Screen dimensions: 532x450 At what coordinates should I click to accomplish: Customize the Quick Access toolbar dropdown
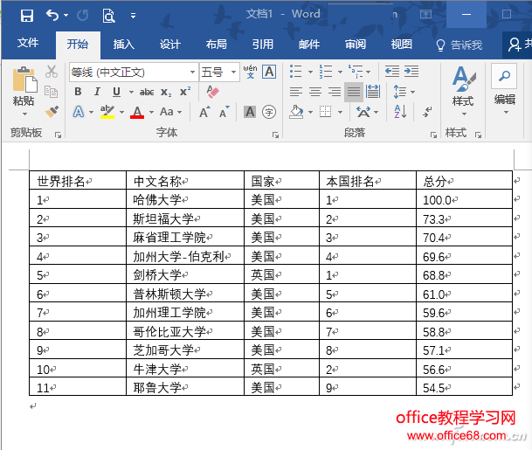point(134,16)
